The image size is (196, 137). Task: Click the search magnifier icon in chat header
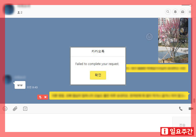(x=168, y=12)
